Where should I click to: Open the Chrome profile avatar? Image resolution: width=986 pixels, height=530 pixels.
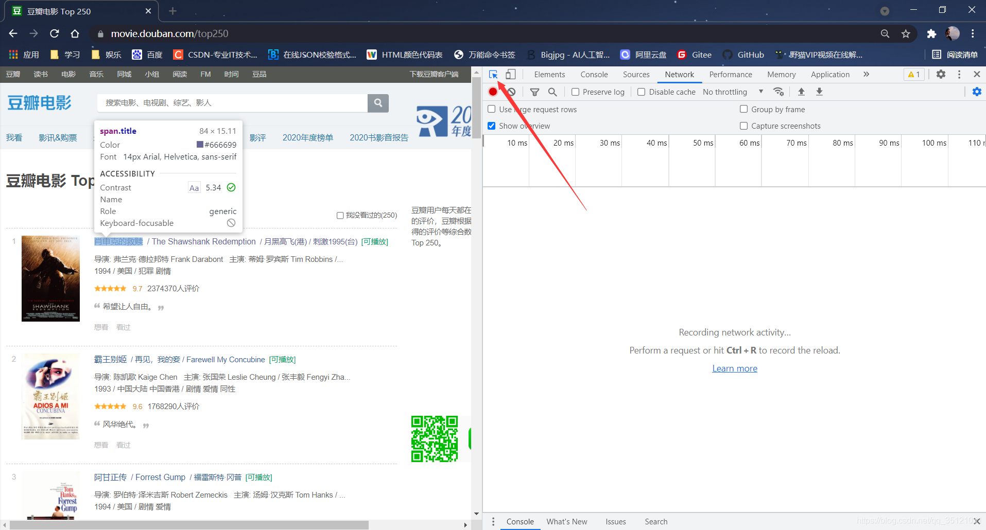coord(953,33)
